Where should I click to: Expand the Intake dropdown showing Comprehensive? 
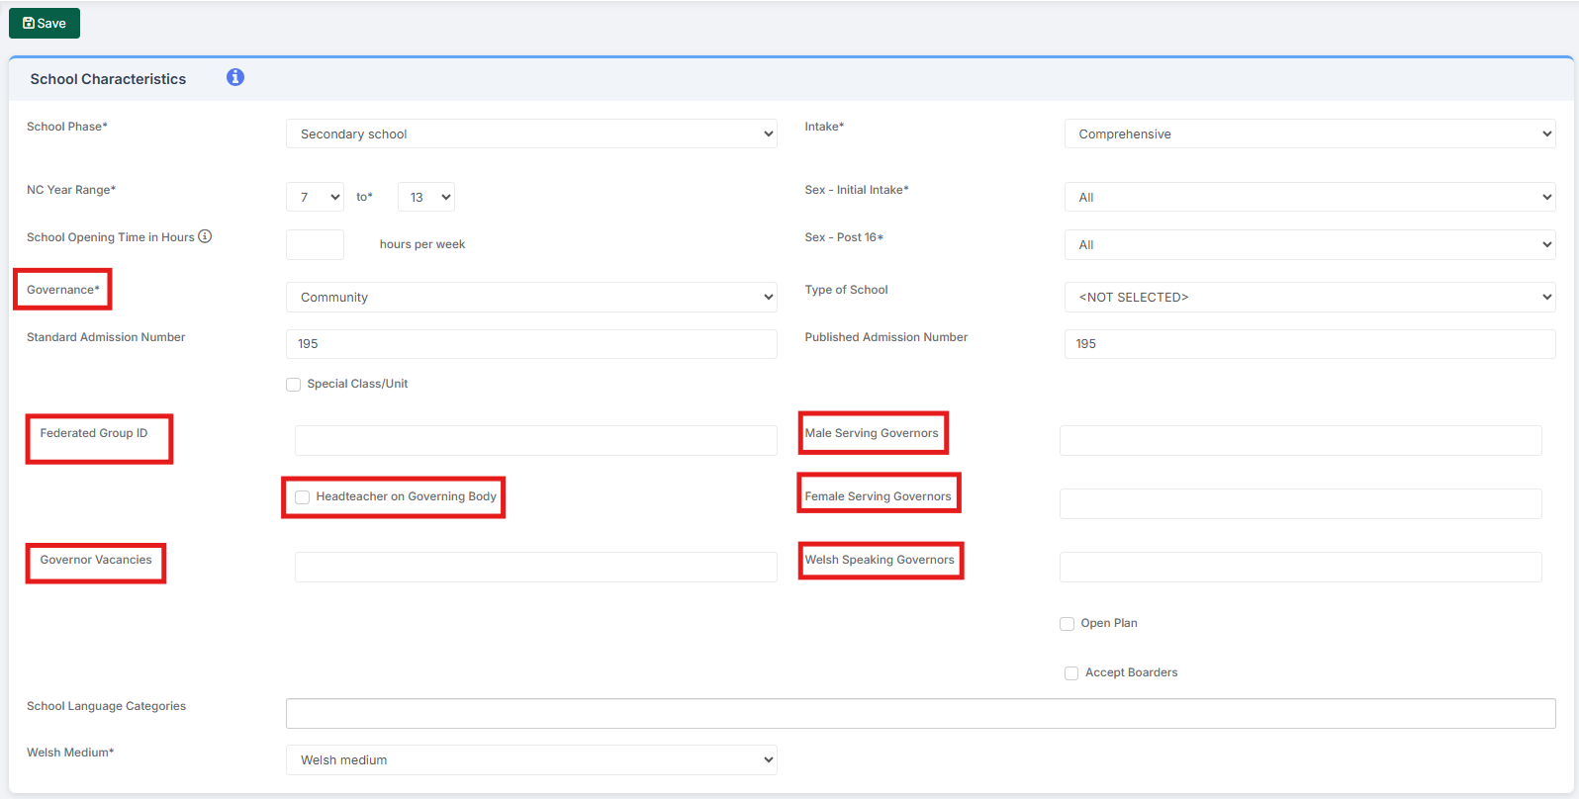click(1310, 133)
